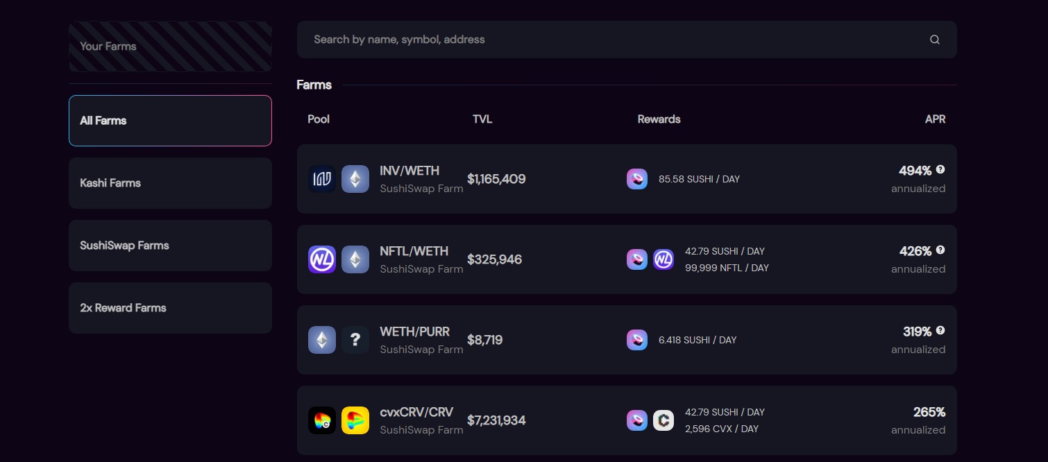Image resolution: width=1048 pixels, height=462 pixels.
Task: Click TVL value $7,231,934
Action: 496,420
